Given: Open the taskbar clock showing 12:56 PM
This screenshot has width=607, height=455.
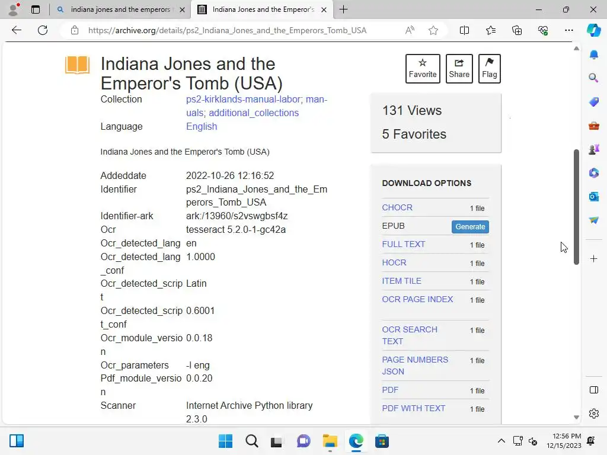Looking at the screenshot, I should pyautogui.click(x=564, y=441).
